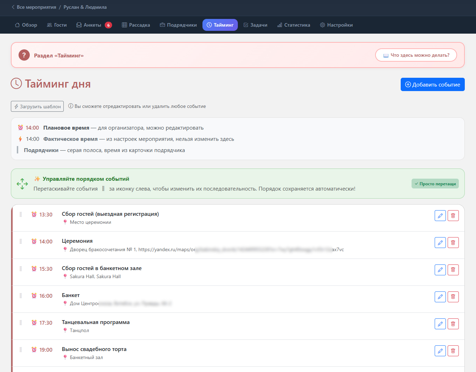Image resolution: width=476 pixels, height=372 pixels.
Task: Open the Анкеты tab
Action: pos(94,25)
